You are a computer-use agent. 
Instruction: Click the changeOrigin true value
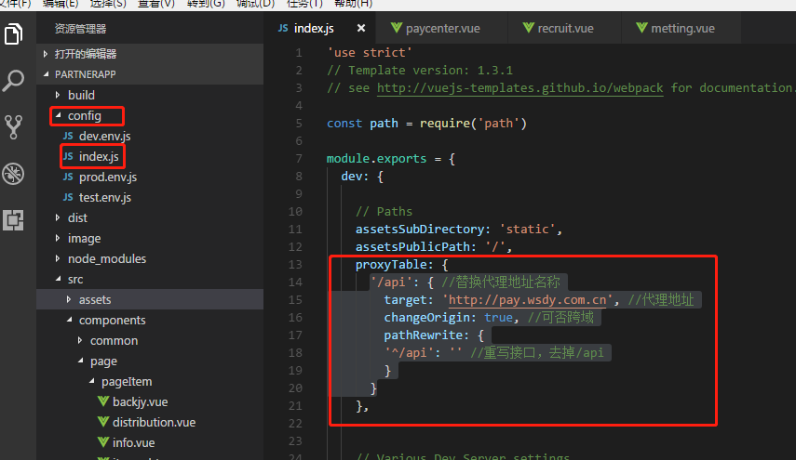pyautogui.click(x=498, y=318)
